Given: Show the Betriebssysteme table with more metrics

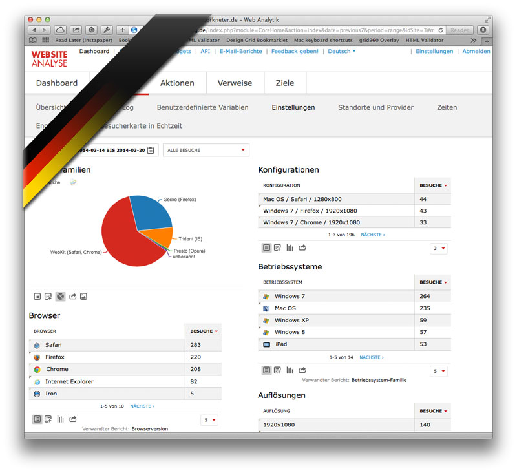Looking at the screenshot, I should click(x=277, y=370).
